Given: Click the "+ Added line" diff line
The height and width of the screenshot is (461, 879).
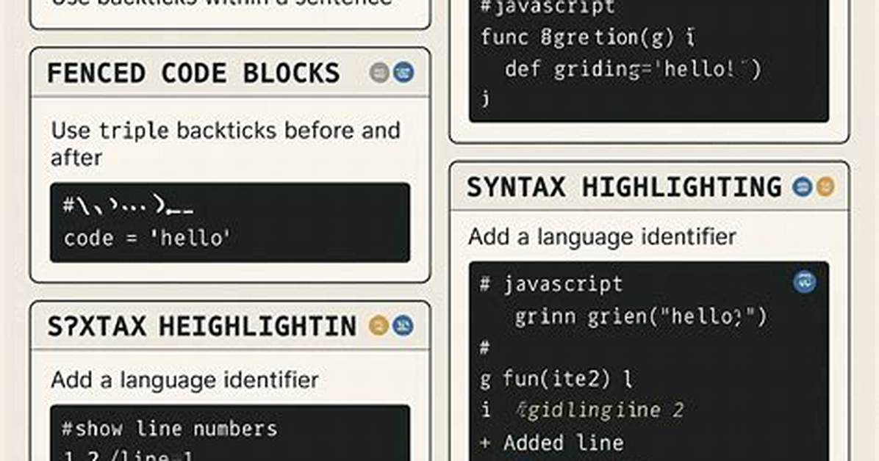Looking at the screenshot, I should (552, 443).
